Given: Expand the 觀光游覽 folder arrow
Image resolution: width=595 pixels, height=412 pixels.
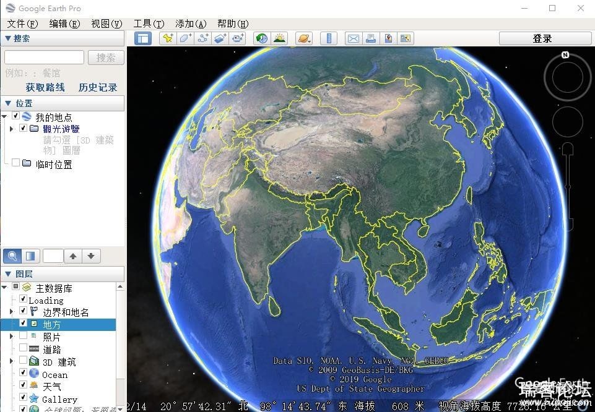Looking at the screenshot, I should coord(11,129).
